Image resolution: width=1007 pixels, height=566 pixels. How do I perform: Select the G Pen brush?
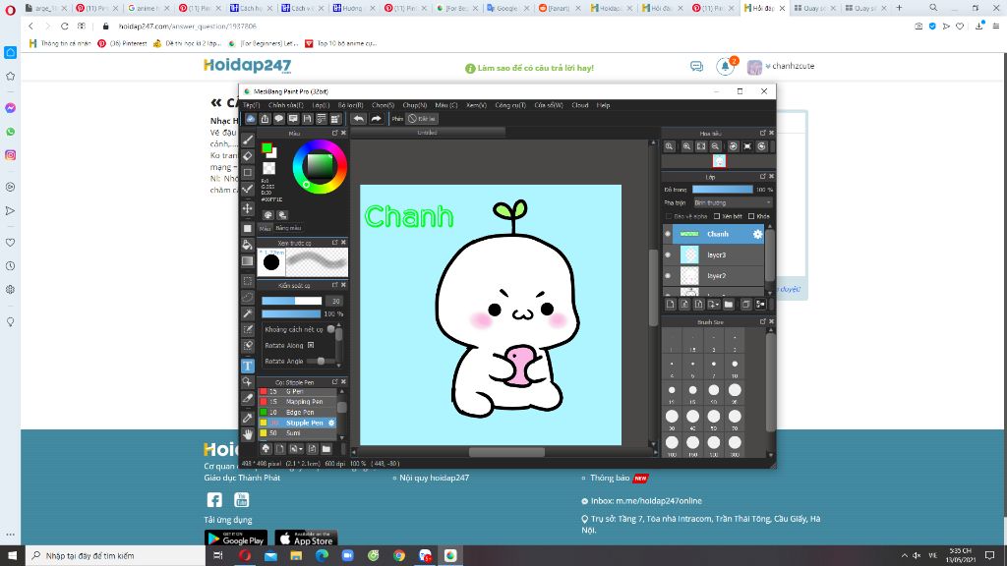[x=299, y=391]
